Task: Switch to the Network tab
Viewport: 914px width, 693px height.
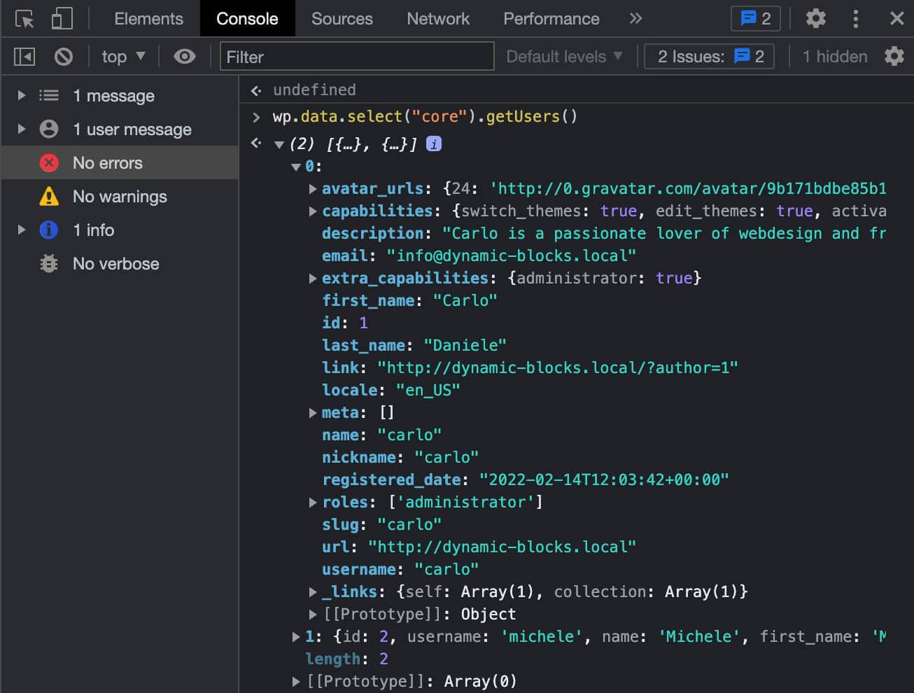Action: (437, 19)
